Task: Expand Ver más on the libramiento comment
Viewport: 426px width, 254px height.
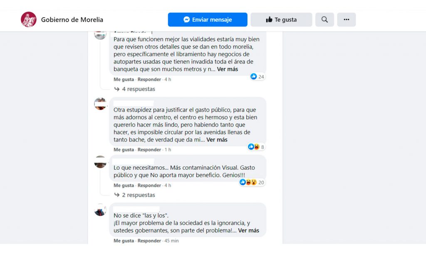Action: point(228,69)
